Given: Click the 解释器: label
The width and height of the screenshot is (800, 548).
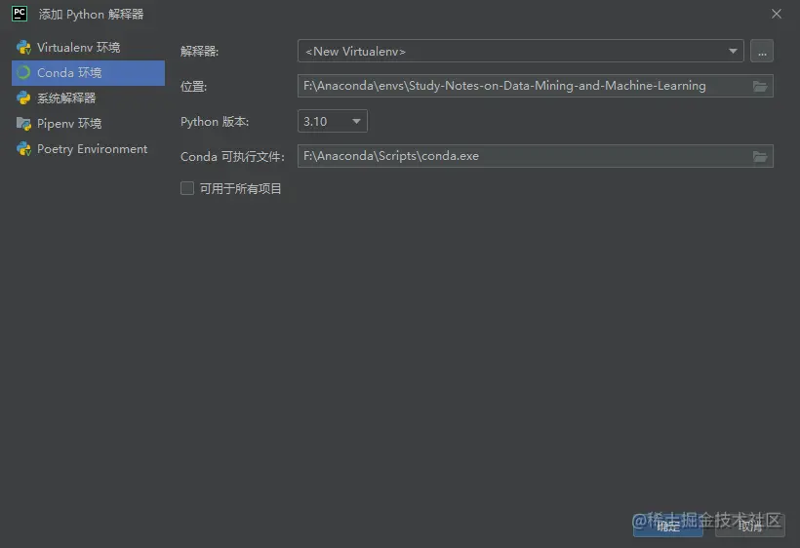Looking at the screenshot, I should click(x=199, y=51).
